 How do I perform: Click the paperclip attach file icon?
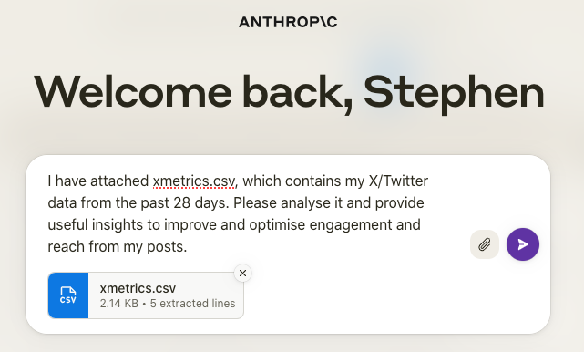[484, 244]
